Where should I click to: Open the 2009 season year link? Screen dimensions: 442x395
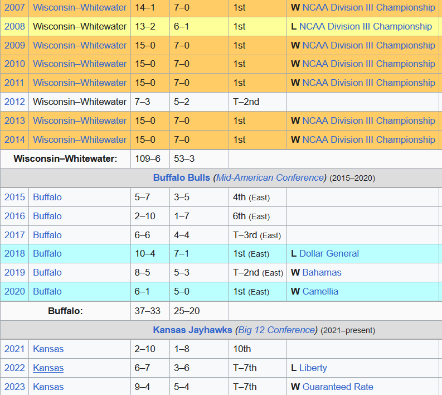14,45
